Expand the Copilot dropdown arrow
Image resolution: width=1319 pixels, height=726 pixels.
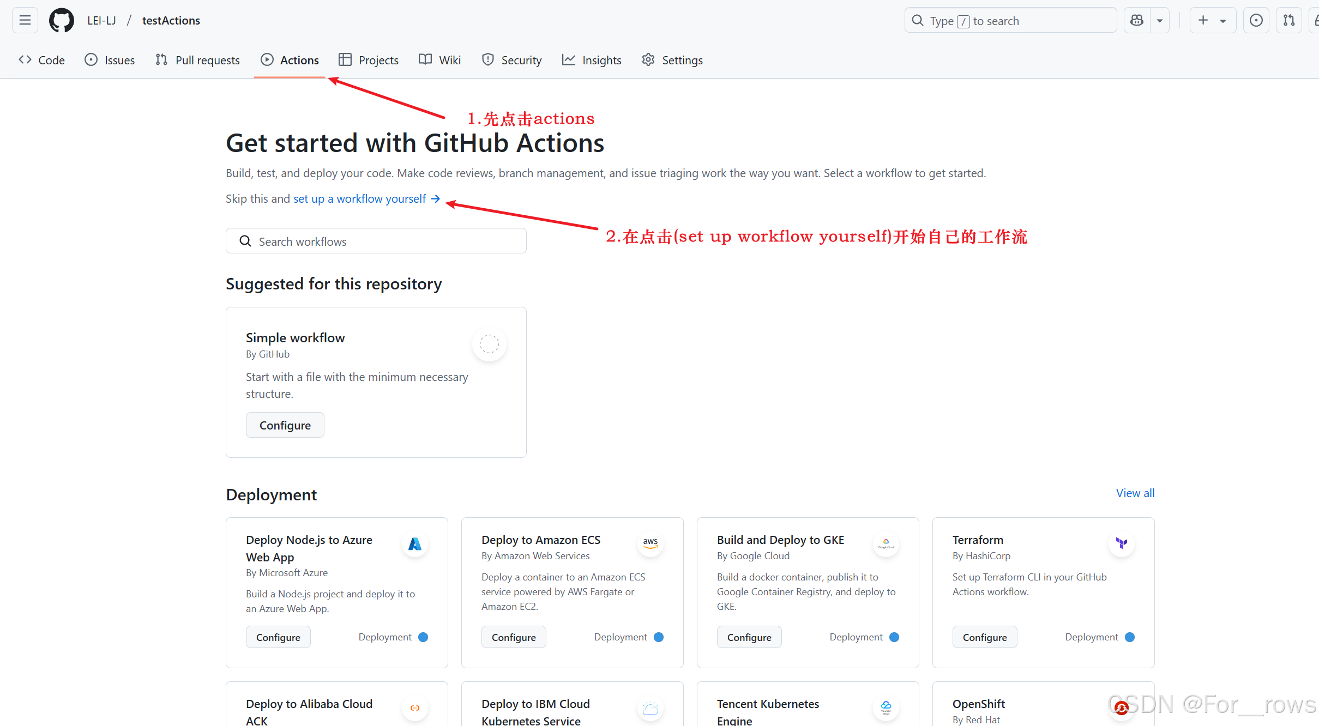click(x=1160, y=21)
